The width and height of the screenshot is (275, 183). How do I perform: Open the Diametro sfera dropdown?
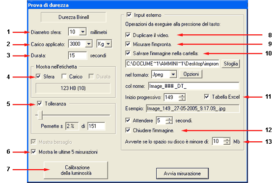[82, 32]
